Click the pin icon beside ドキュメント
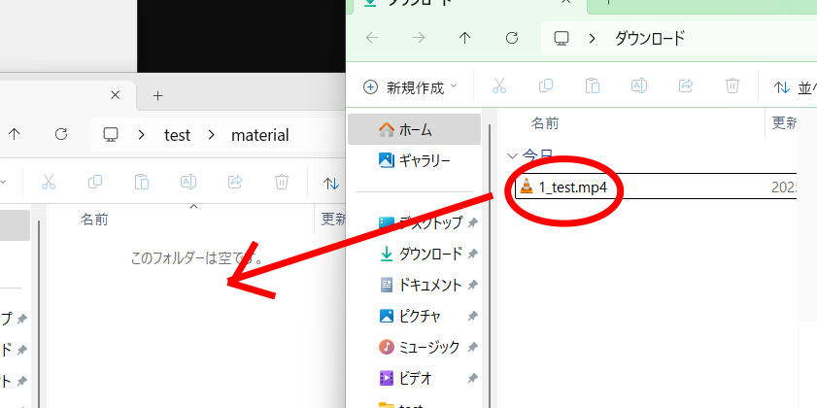Screen dimensions: 817x408 pos(472,286)
